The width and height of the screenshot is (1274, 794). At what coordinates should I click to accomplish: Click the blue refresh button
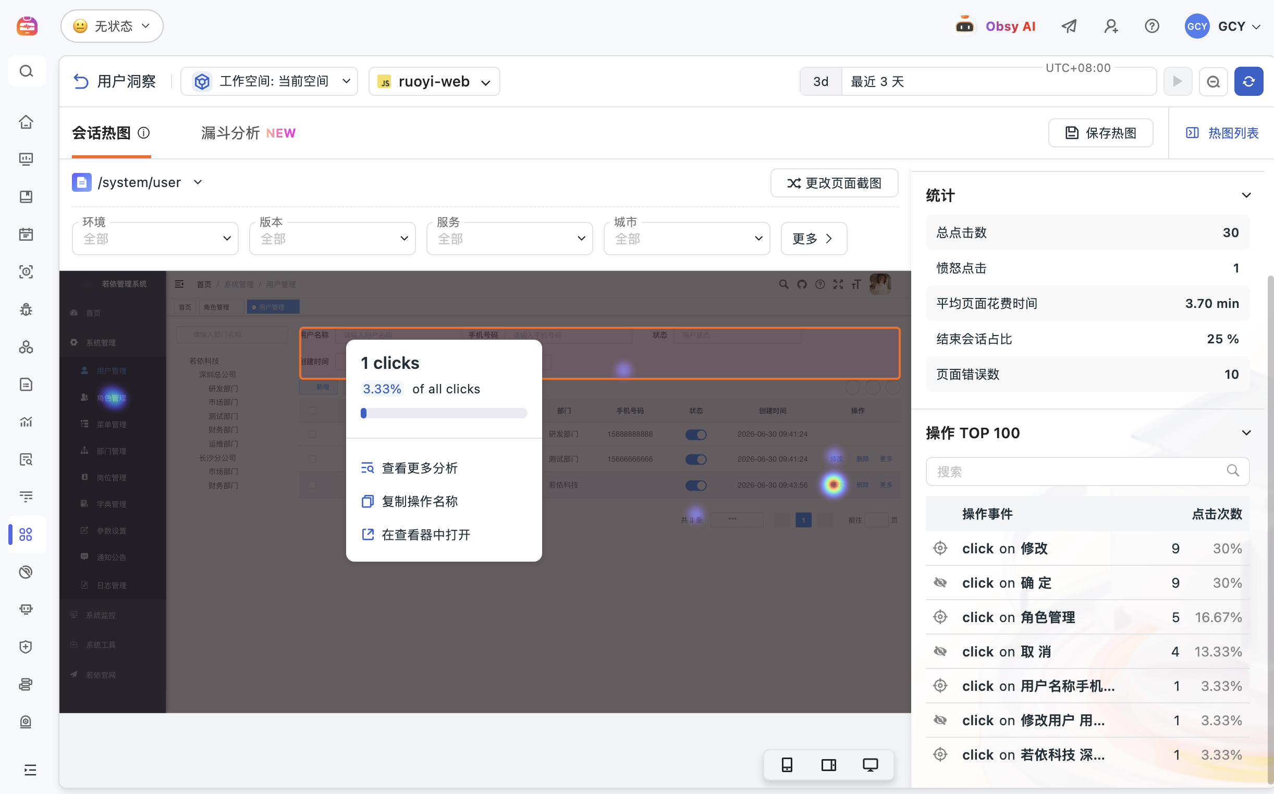click(1248, 81)
